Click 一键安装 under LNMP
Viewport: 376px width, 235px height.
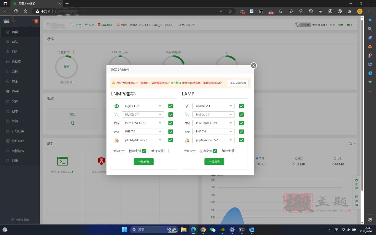pyautogui.click(x=144, y=162)
